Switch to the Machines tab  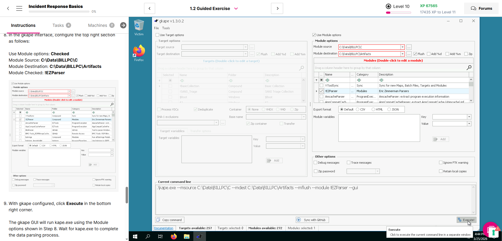98,25
